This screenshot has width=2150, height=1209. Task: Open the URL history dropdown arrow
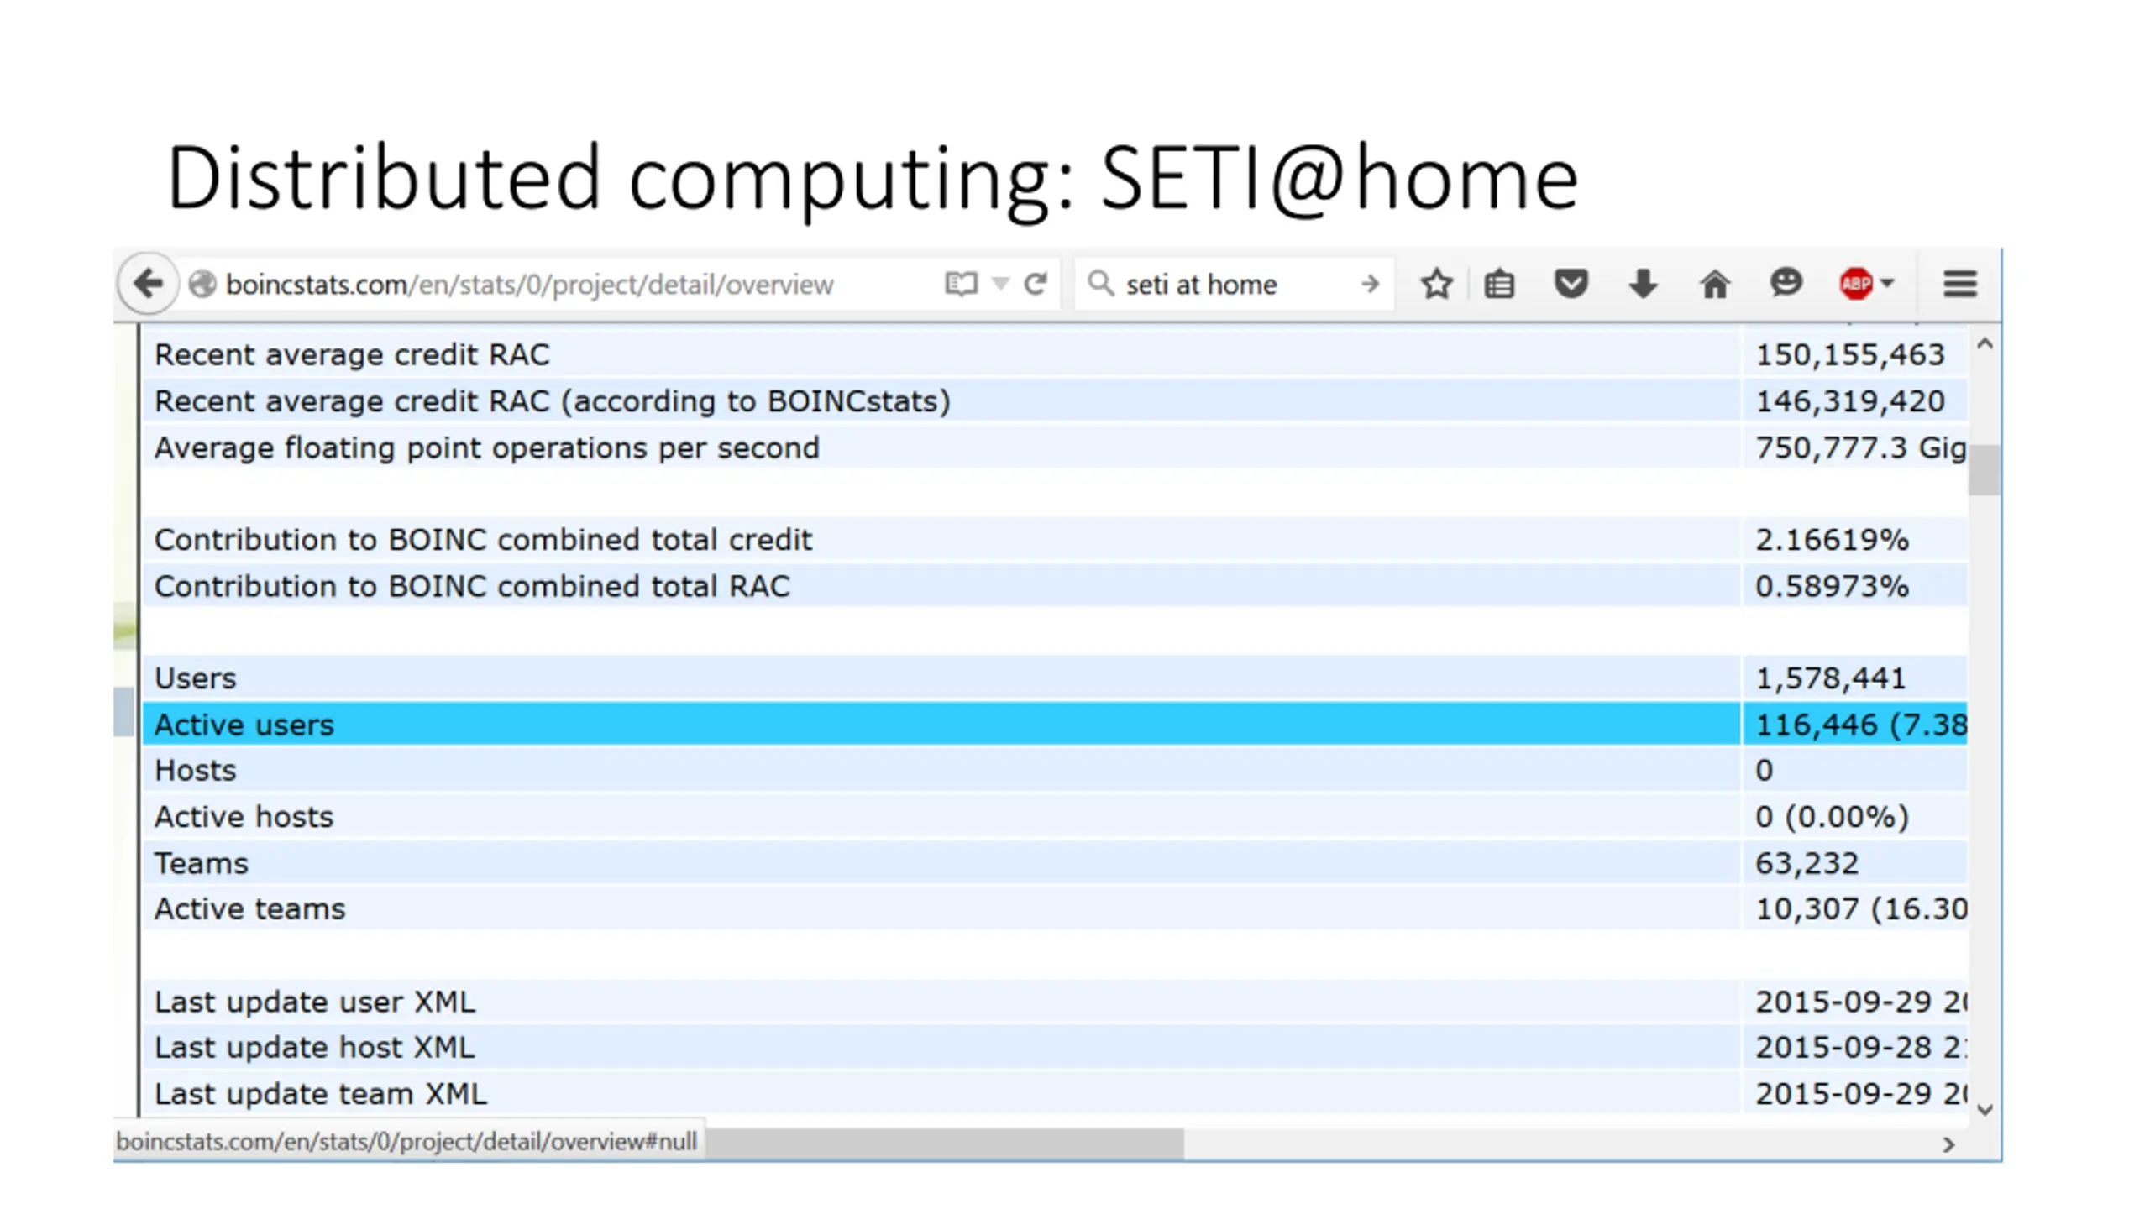pyautogui.click(x=999, y=284)
